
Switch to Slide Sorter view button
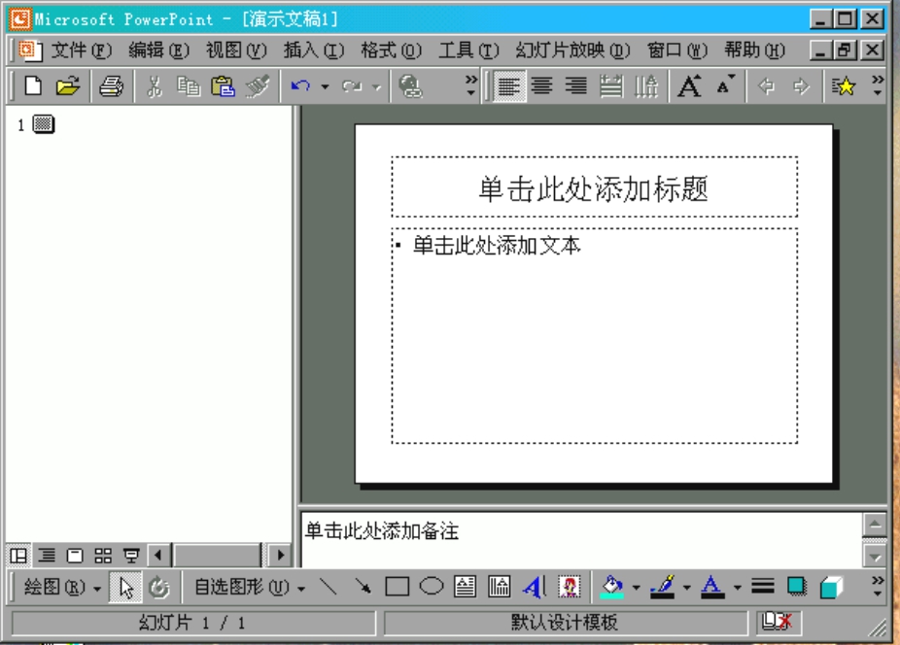coord(103,555)
